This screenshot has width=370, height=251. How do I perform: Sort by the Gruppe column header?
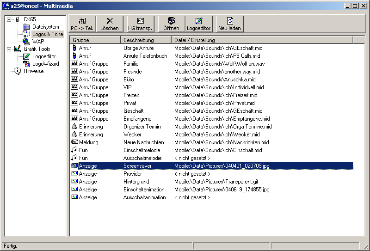(x=95, y=40)
